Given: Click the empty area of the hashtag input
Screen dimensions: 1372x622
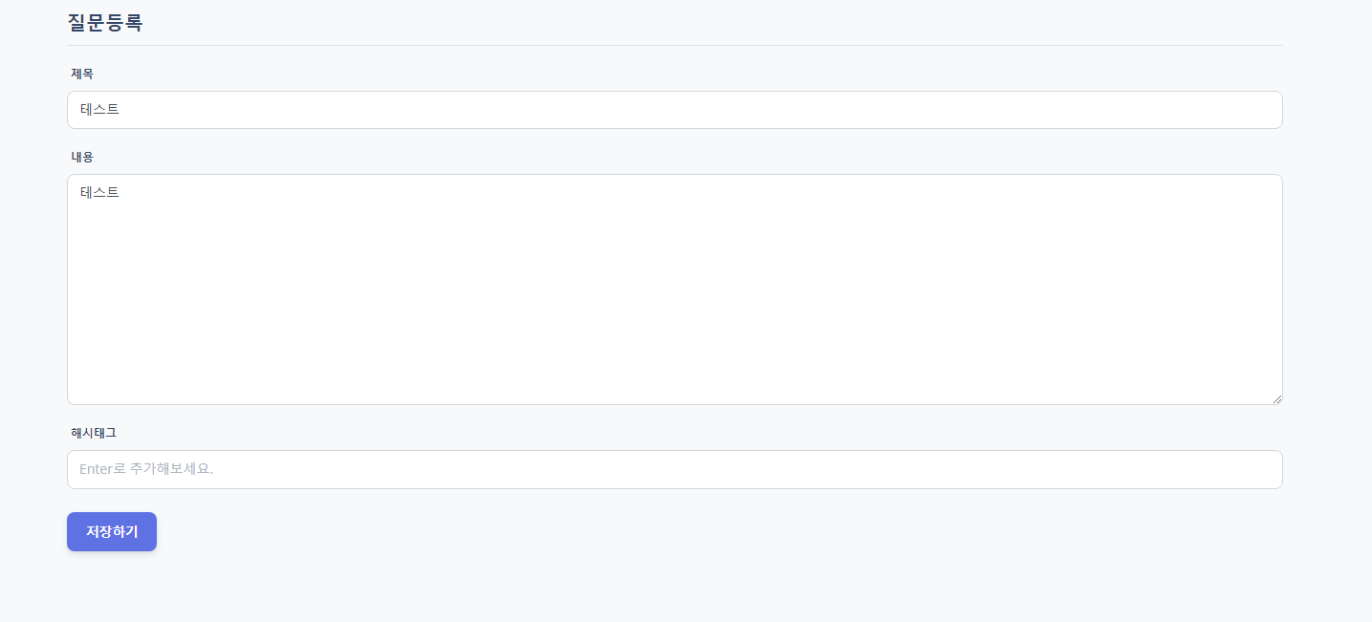Looking at the screenshot, I should pos(746,469).
